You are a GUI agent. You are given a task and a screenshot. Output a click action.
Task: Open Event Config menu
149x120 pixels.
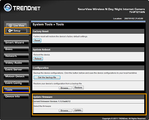[x=16, y=83]
